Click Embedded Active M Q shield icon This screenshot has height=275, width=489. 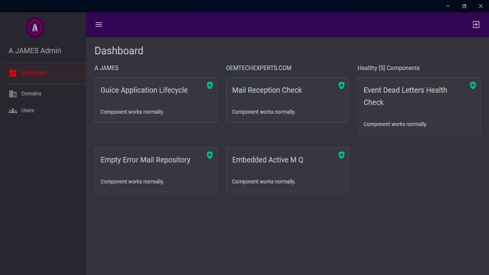coord(342,155)
